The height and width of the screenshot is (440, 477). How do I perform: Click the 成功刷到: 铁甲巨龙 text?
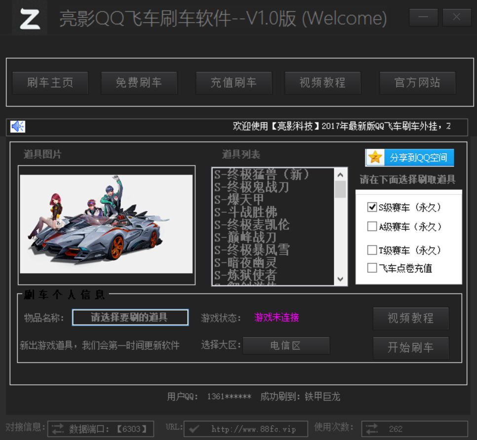300,397
